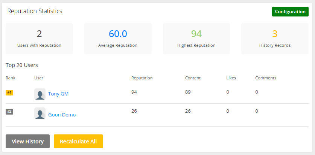The height and width of the screenshot is (155, 315).
Task: Select the Comments column header
Action: [x=266, y=78]
